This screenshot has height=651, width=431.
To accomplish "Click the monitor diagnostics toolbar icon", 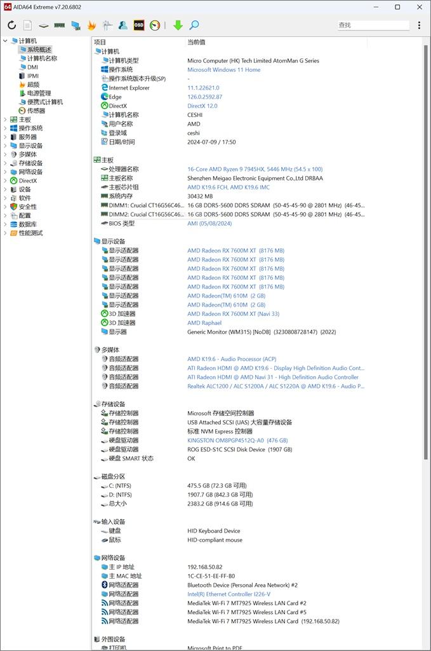I will point(107,25).
